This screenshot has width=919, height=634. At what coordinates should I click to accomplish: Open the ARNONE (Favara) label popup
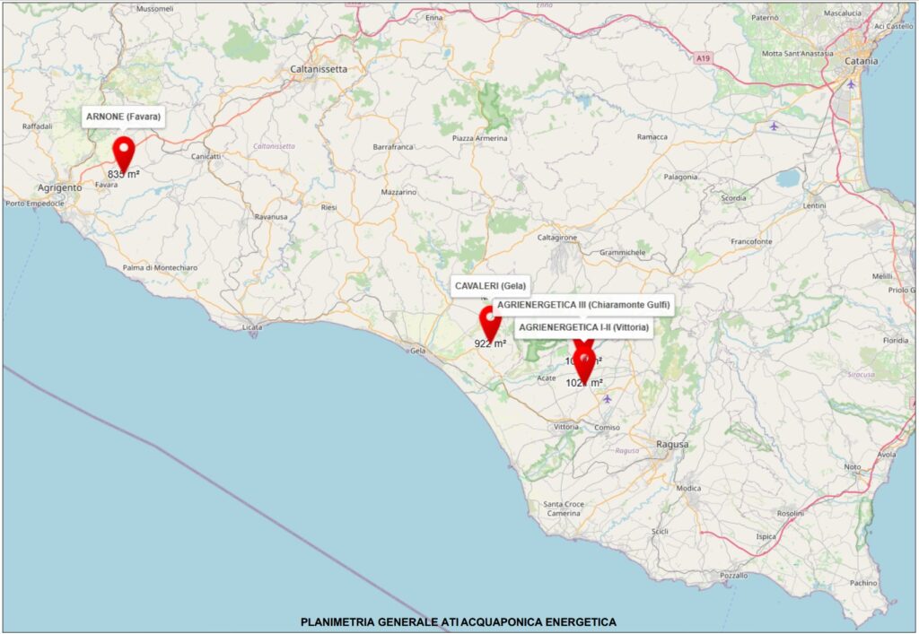coord(122,117)
